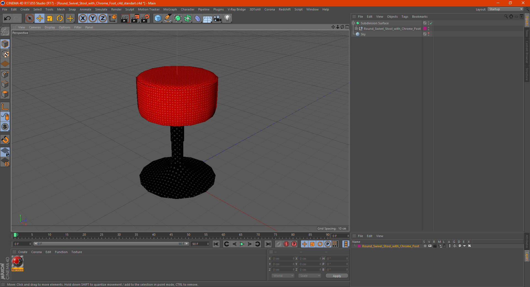
Task: Enable Texture mode icon
Action: pyautogui.click(x=5, y=54)
